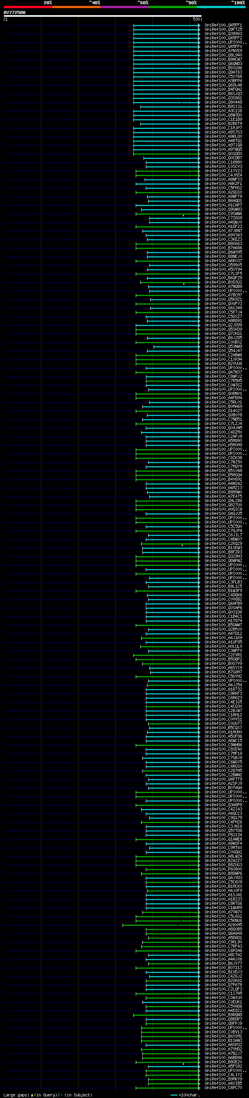Click the long green bar for UniRef100_A2AXH5
249x1098 pixels.
(x=161, y=925)
